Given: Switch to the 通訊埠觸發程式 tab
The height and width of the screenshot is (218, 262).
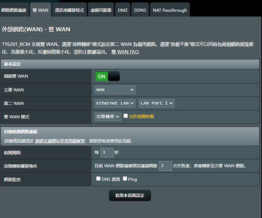Looking at the screenshot, I should (x=69, y=10).
